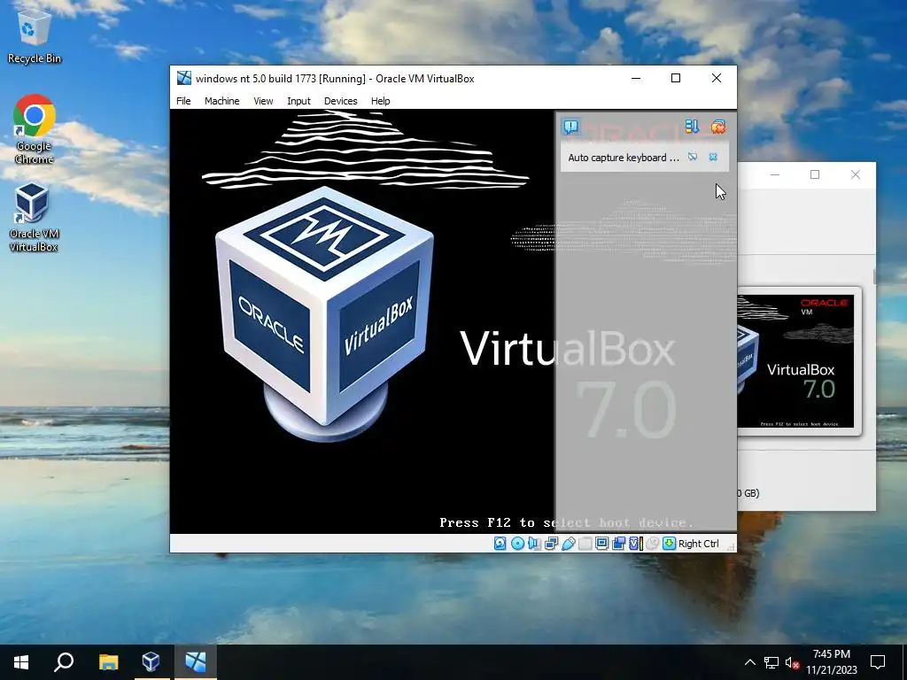Click the network adapters indicator in status bar

tap(551, 544)
